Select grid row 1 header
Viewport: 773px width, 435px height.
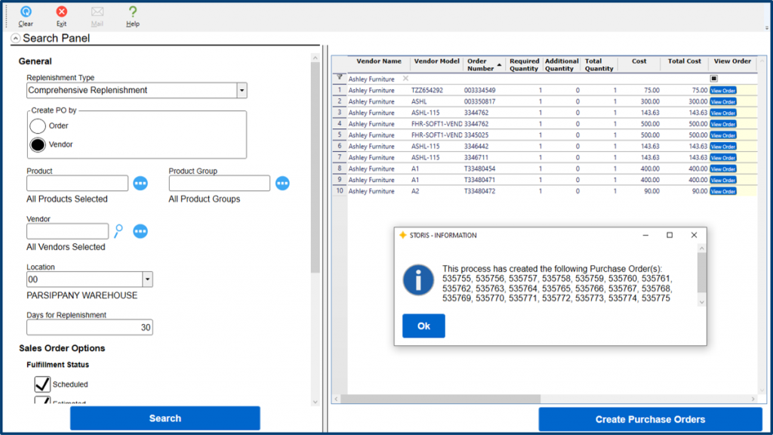[340, 91]
